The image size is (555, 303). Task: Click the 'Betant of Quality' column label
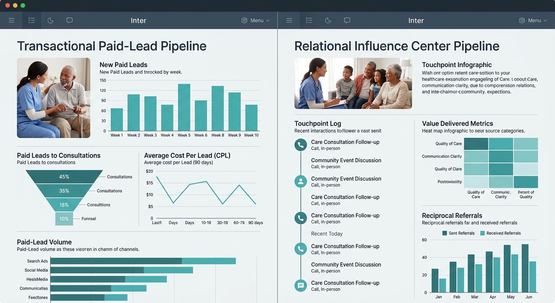(x=526, y=195)
